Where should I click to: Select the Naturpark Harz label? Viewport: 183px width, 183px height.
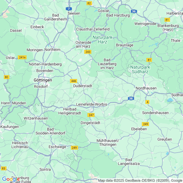click(x=102, y=40)
